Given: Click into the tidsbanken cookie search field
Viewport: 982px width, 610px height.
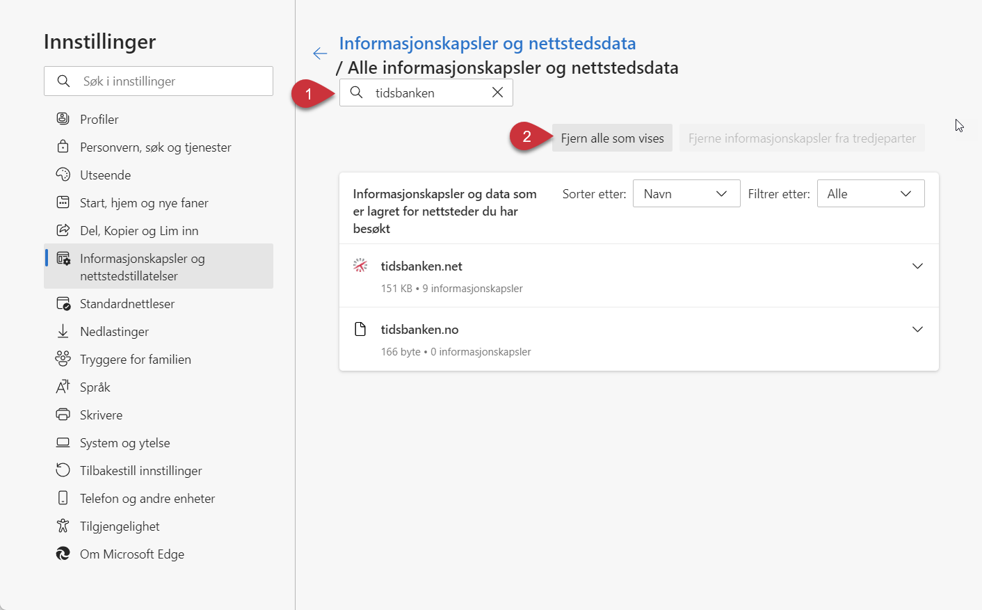Looking at the screenshot, I should (x=426, y=93).
